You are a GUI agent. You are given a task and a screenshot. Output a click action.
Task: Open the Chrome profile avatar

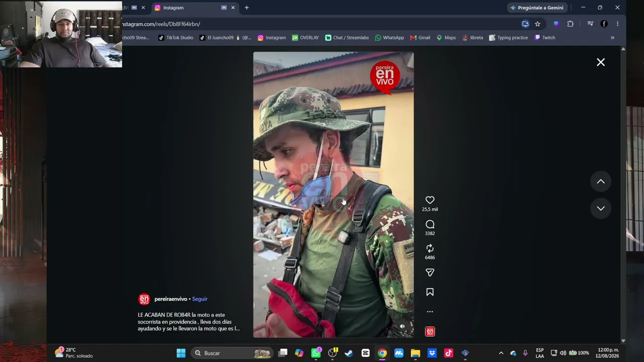[x=604, y=24]
